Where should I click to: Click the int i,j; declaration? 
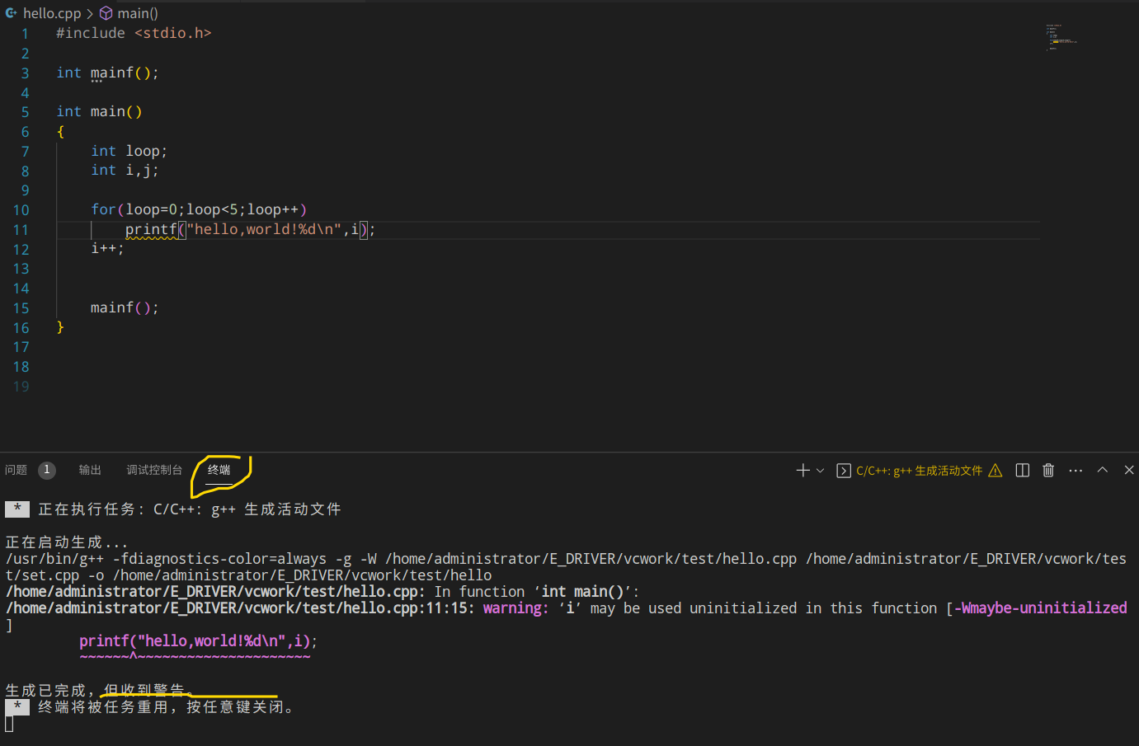[x=125, y=170]
